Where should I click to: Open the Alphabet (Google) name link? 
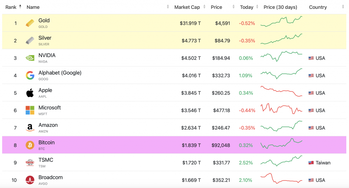point(60,73)
